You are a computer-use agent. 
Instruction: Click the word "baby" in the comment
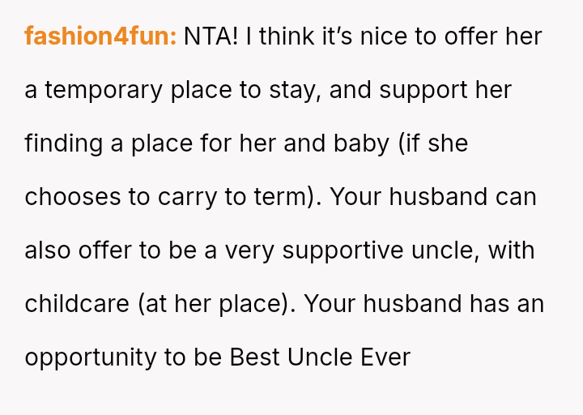point(361,144)
